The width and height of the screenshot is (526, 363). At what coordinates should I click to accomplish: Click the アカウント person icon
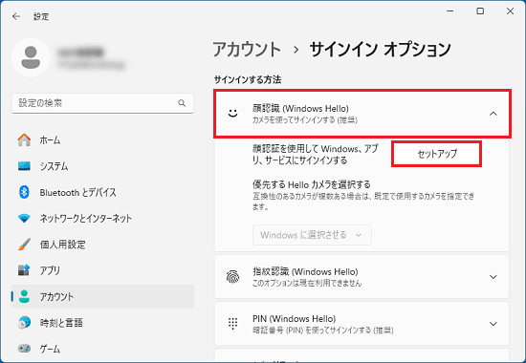coord(24,296)
